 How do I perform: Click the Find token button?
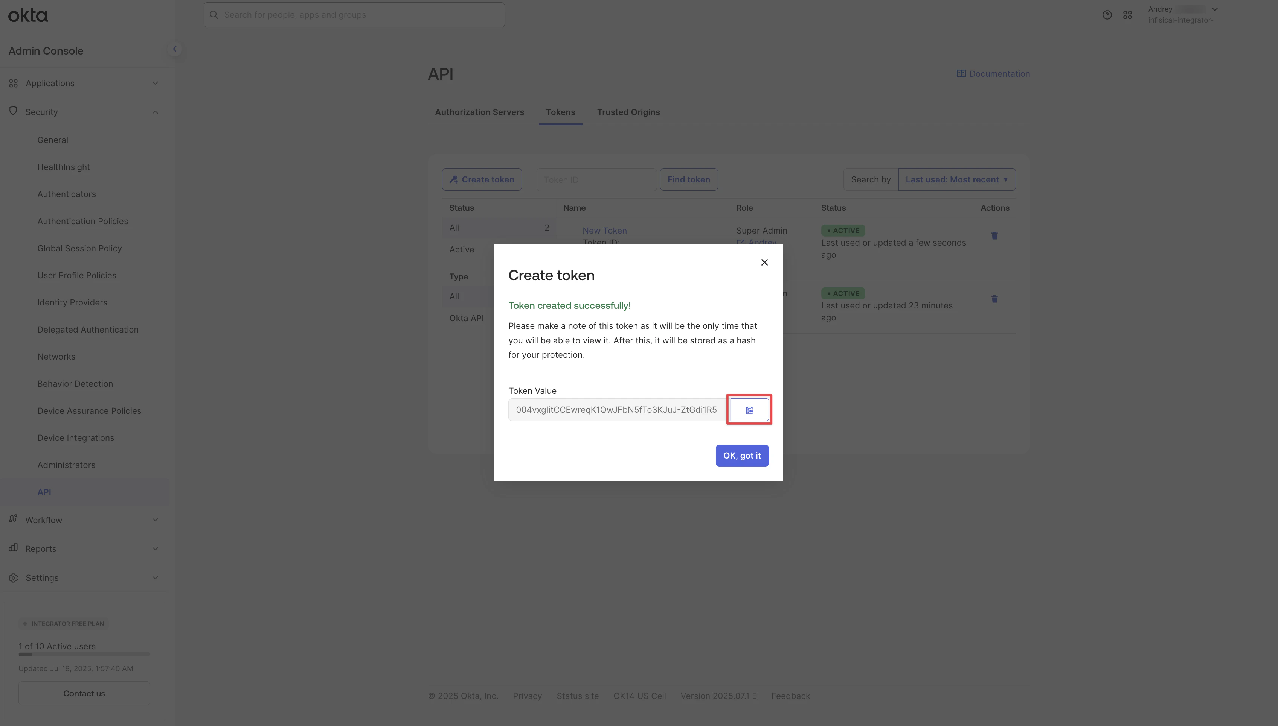point(689,179)
